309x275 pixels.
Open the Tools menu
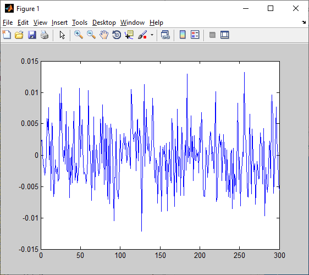(80, 23)
